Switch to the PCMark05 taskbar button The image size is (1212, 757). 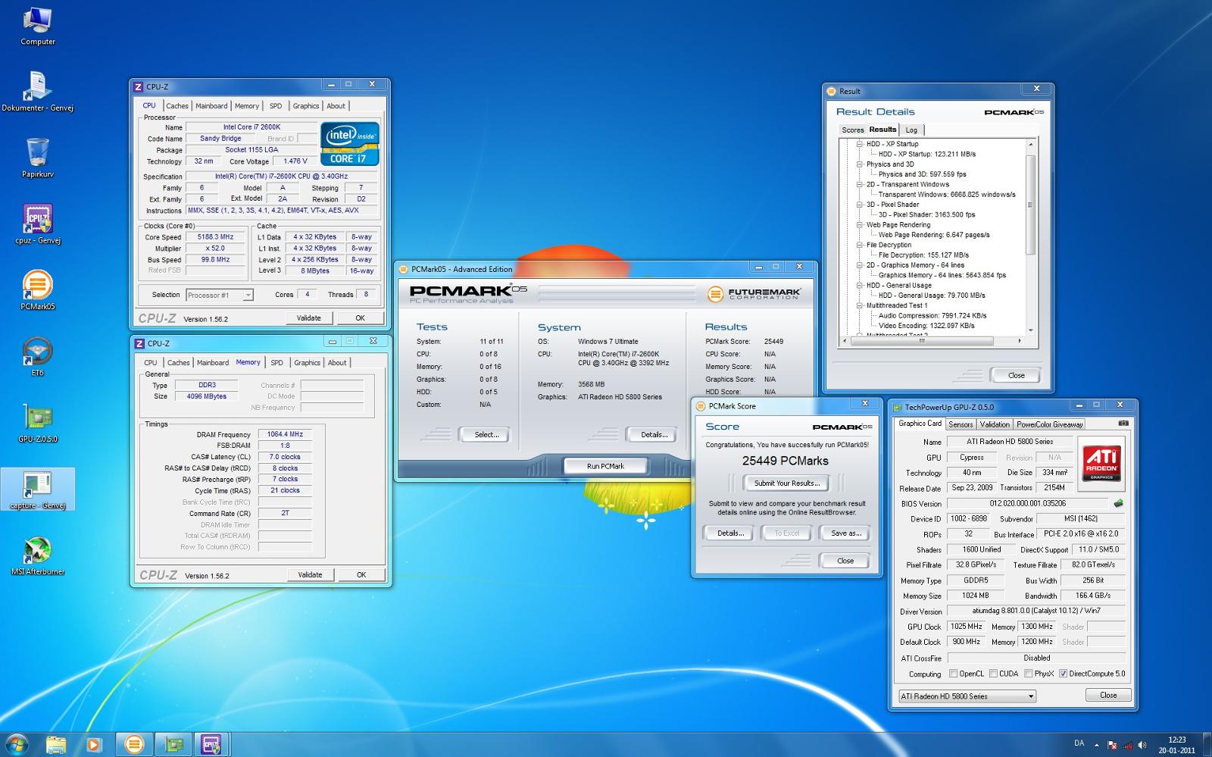(134, 744)
